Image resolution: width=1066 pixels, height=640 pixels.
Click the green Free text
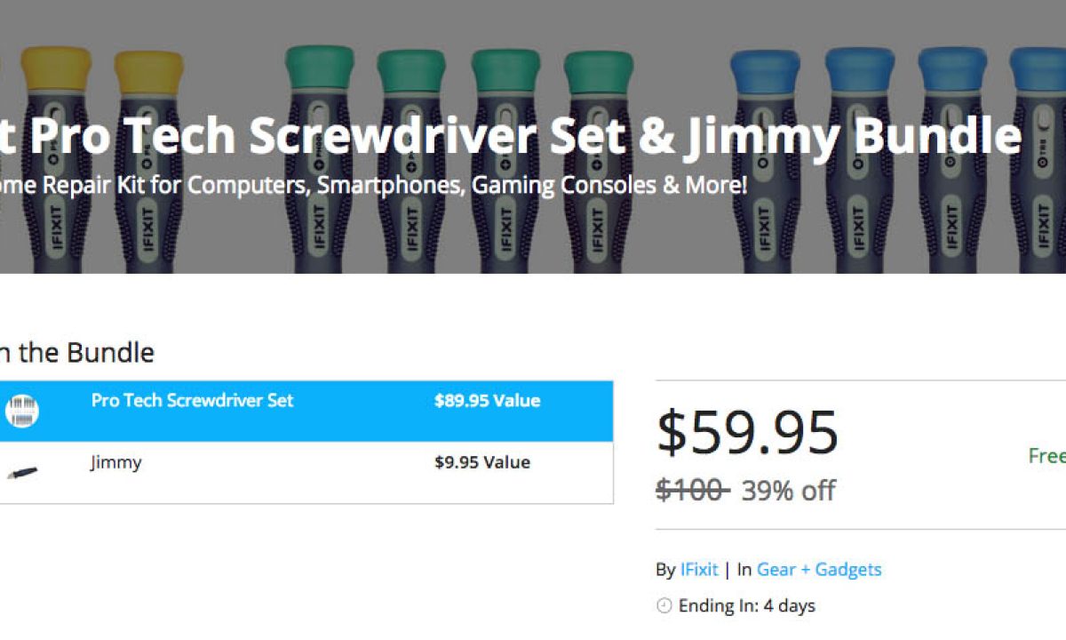[1046, 456]
